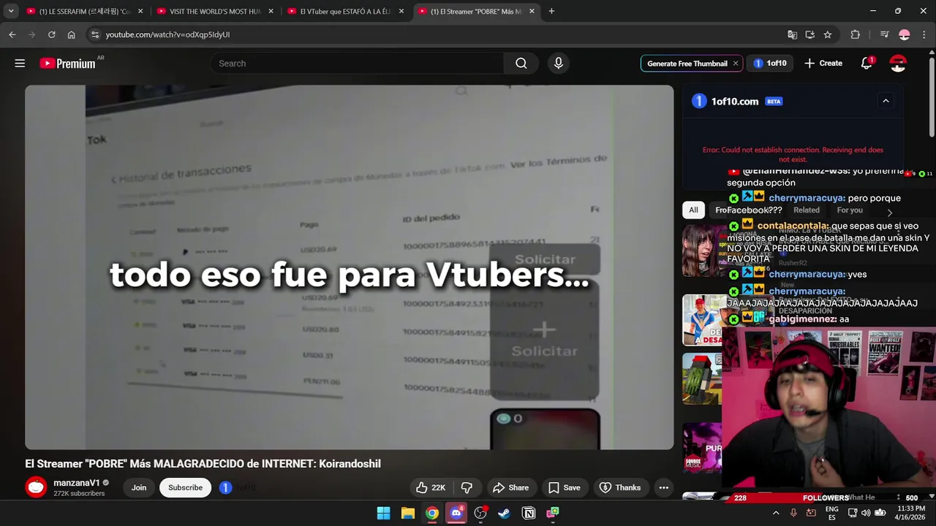The image size is (936, 526).
Task: Bookmark this page with star icon
Action: 827,34
